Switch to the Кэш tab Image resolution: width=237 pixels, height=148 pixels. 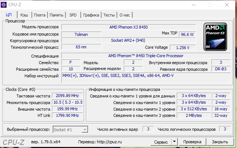point(24,15)
